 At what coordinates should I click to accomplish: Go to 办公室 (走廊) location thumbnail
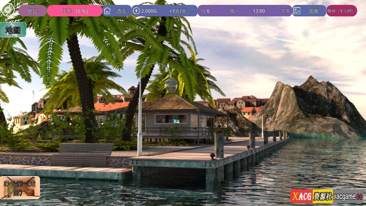tap(20, 188)
